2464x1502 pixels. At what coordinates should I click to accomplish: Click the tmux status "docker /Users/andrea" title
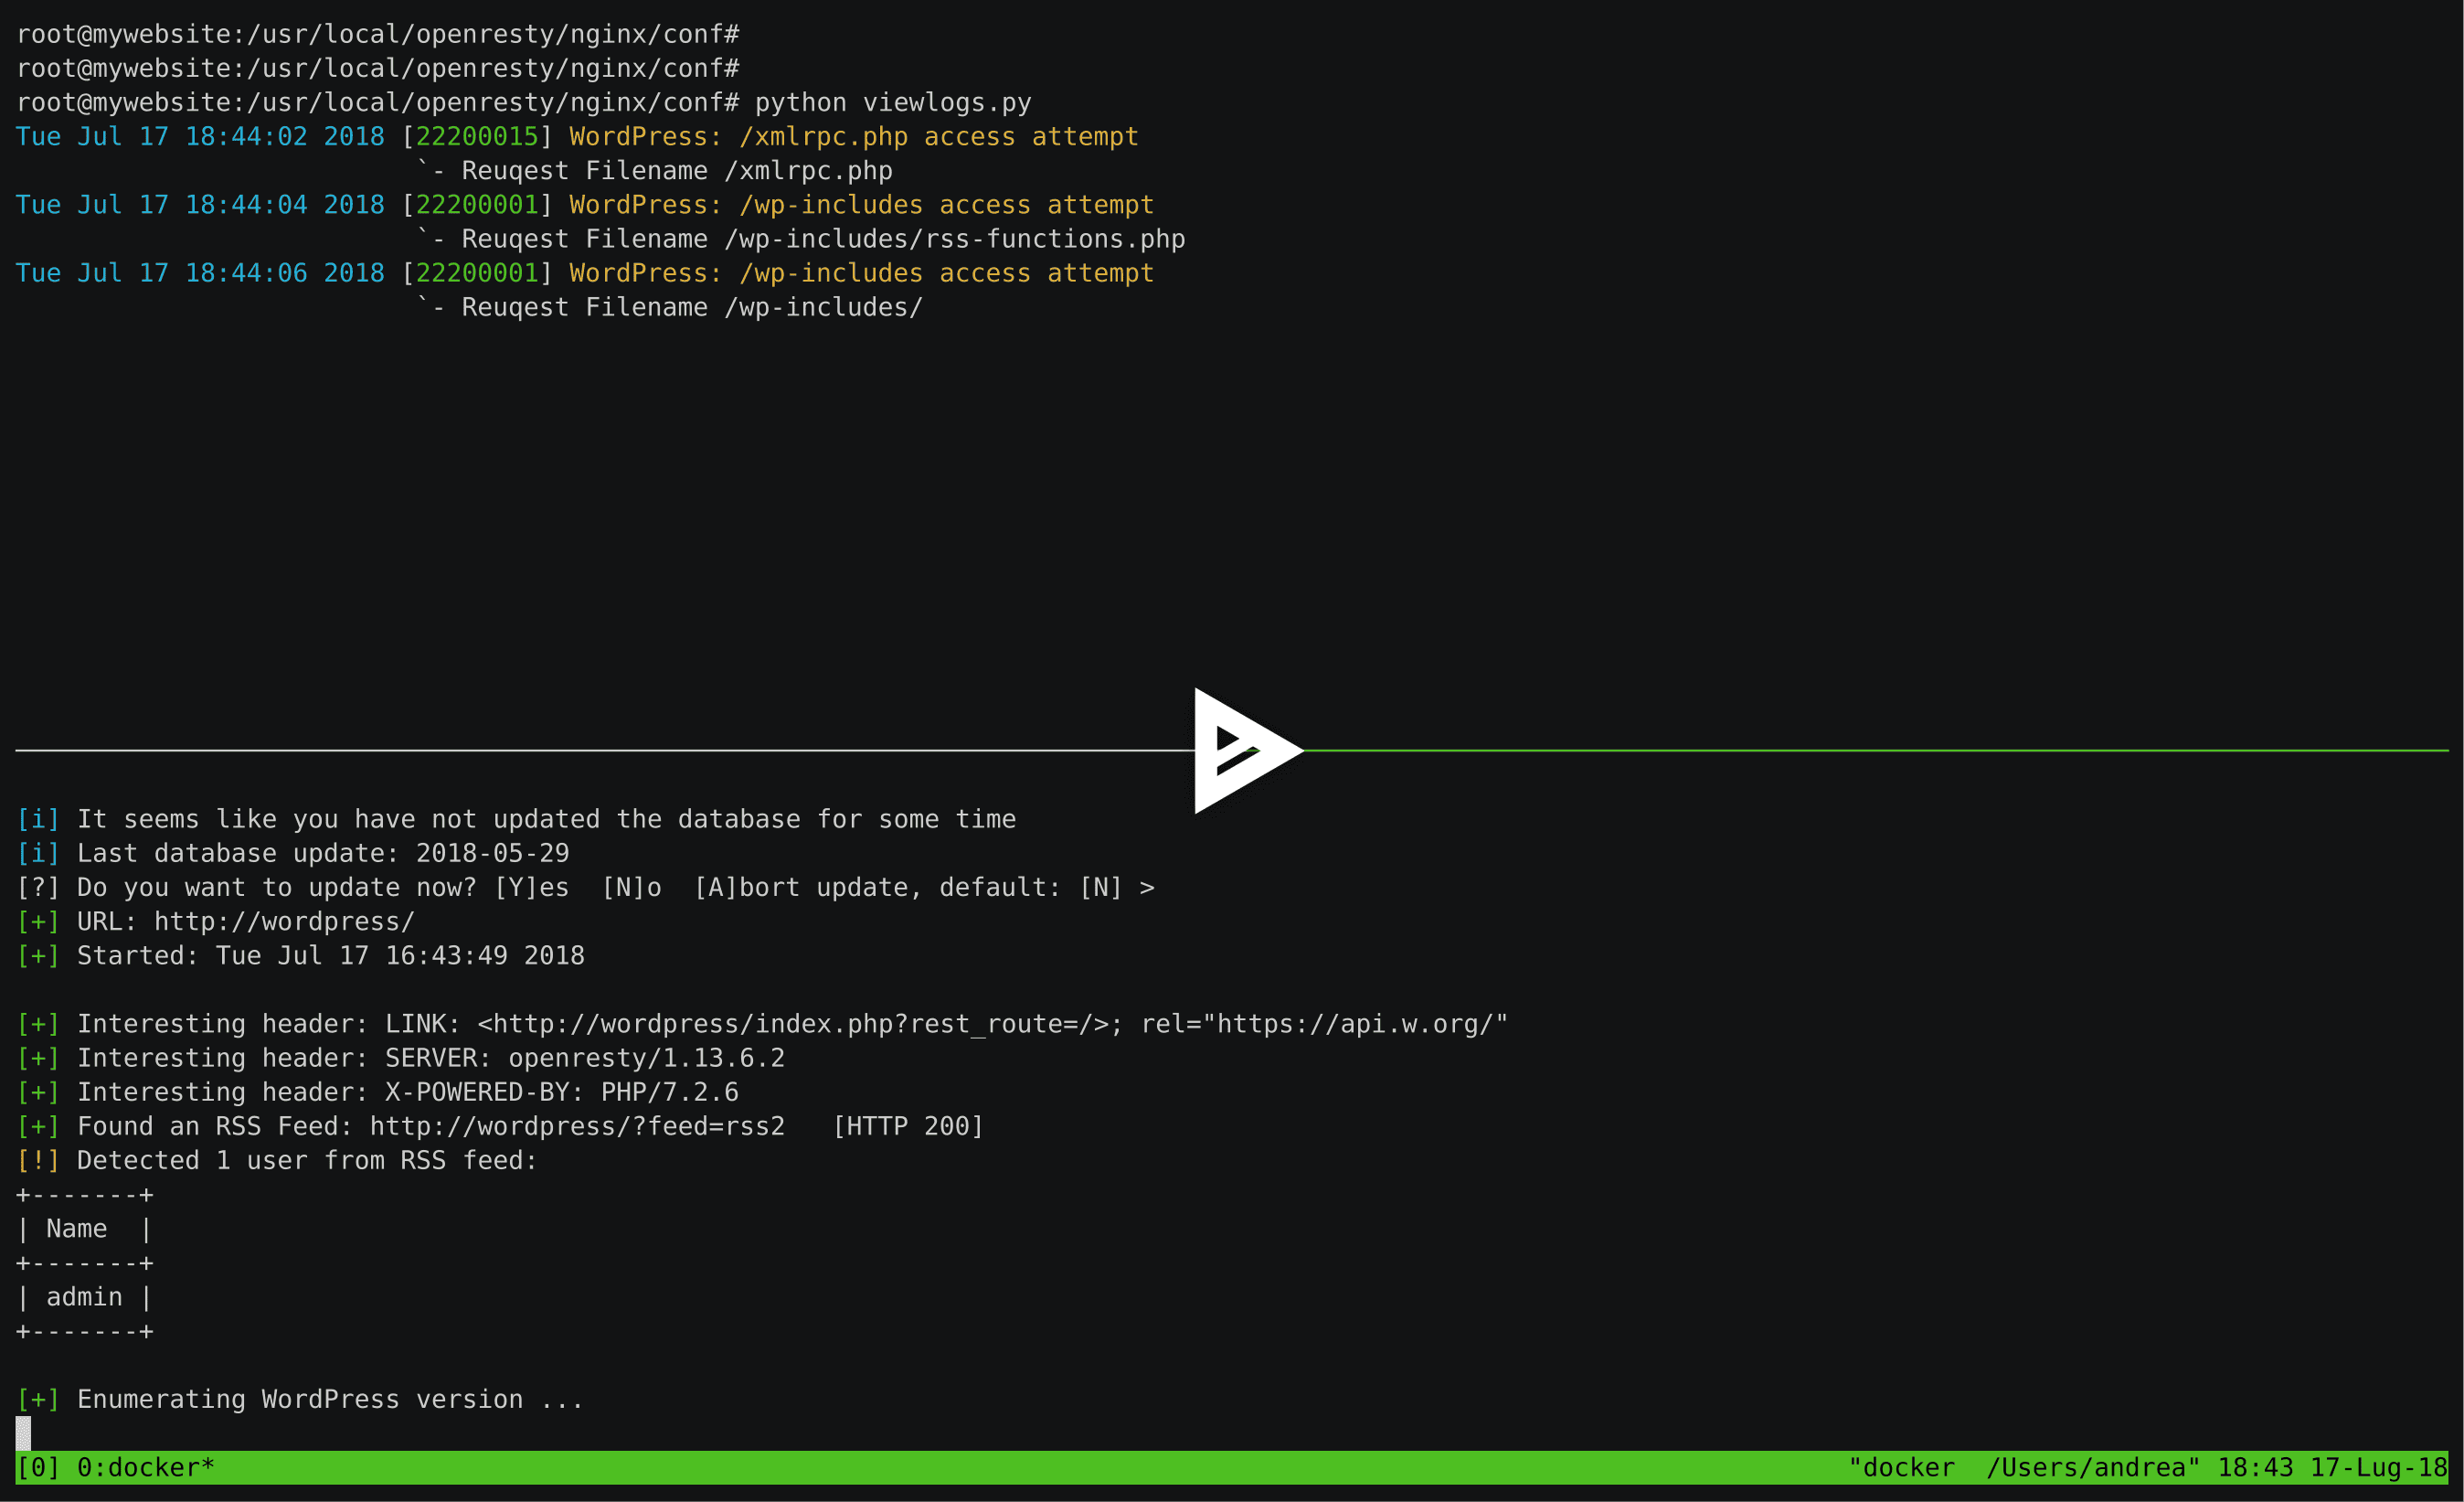(x=2024, y=1467)
